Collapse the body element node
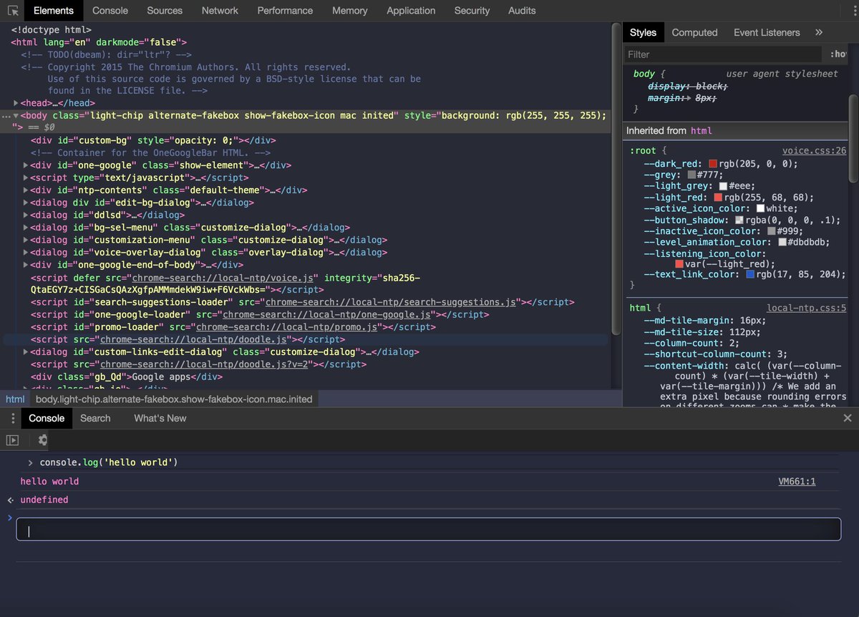The width and height of the screenshot is (859, 617). coord(16,116)
